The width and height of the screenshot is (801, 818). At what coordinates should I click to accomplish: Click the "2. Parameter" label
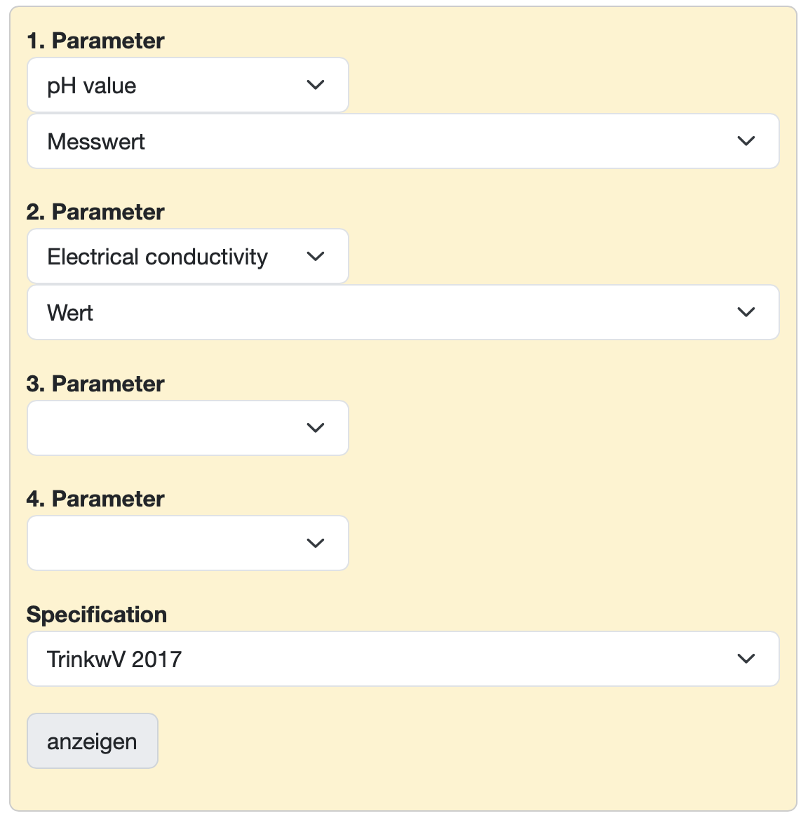pos(95,212)
